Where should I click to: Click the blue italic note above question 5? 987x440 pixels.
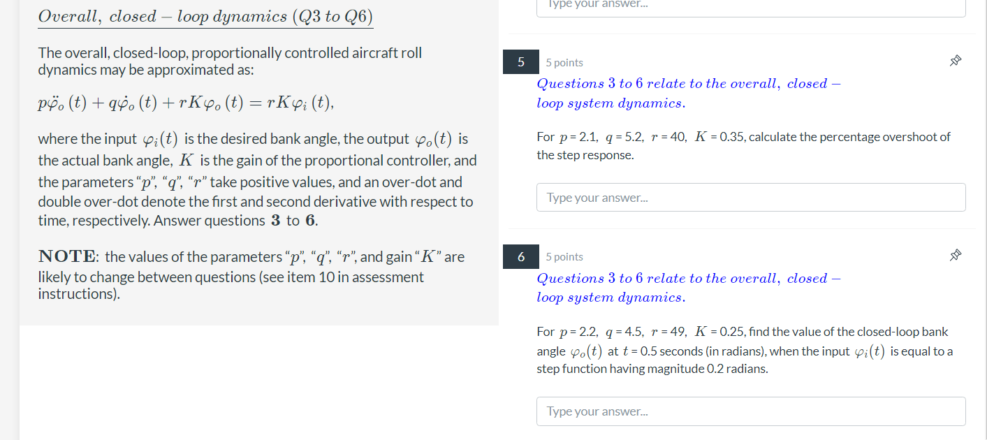pos(688,93)
